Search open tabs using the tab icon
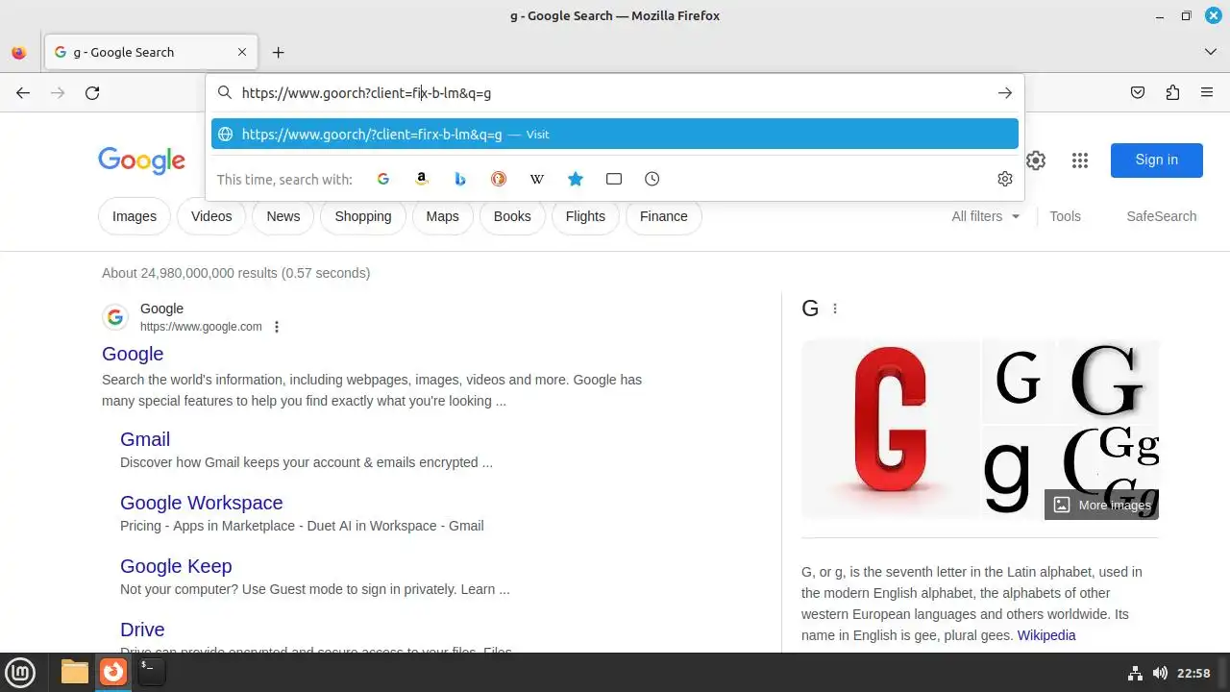Screen dimensions: 1230x692 [x=614, y=179]
